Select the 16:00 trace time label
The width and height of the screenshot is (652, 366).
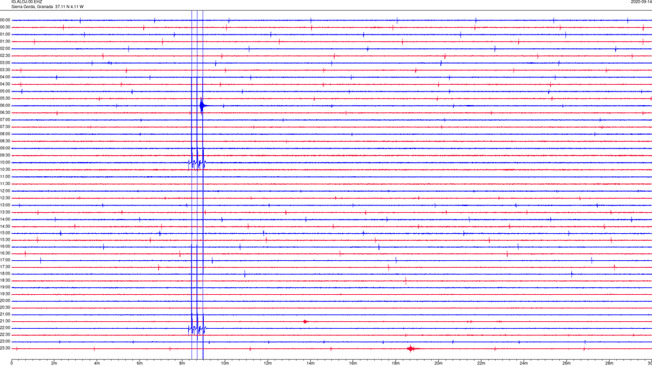coord(5,247)
